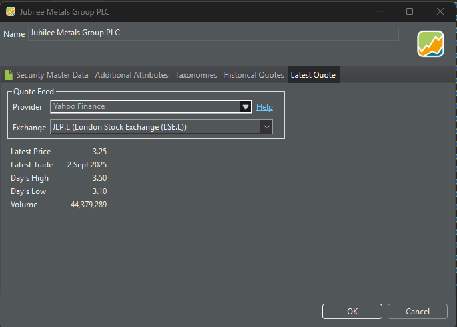Click the Latest Price value 3.25
Viewport: 457px width, 327px height.
pos(99,152)
